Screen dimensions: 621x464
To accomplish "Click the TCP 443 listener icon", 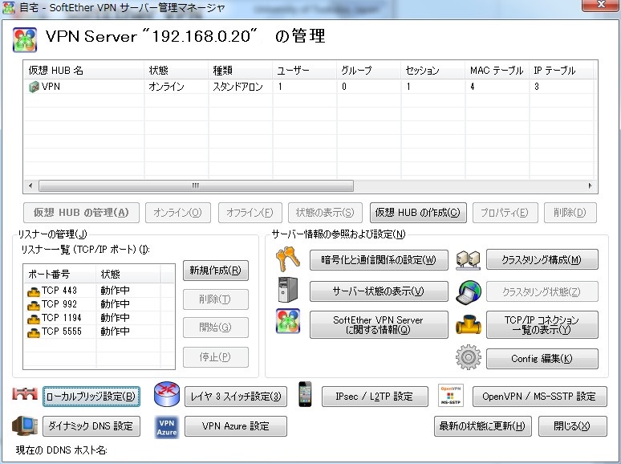I will coord(34,291).
